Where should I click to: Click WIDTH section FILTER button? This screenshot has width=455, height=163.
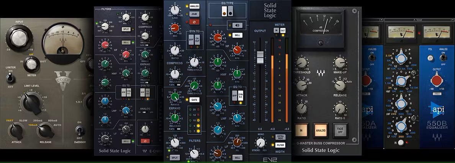(280, 145)
